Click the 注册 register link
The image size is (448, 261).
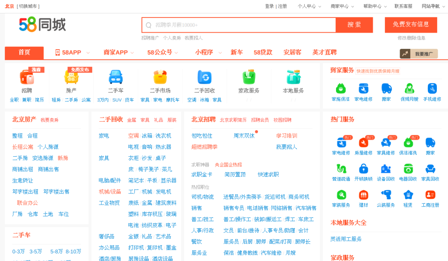[282, 6]
